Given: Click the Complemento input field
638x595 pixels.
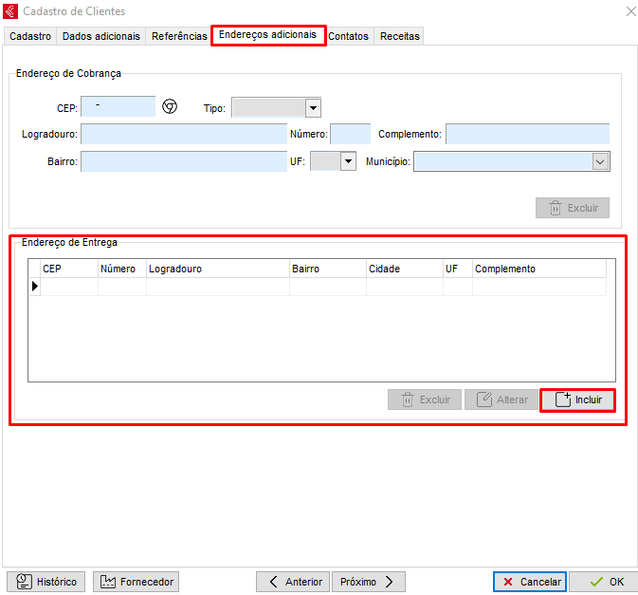Looking at the screenshot, I should click(527, 135).
